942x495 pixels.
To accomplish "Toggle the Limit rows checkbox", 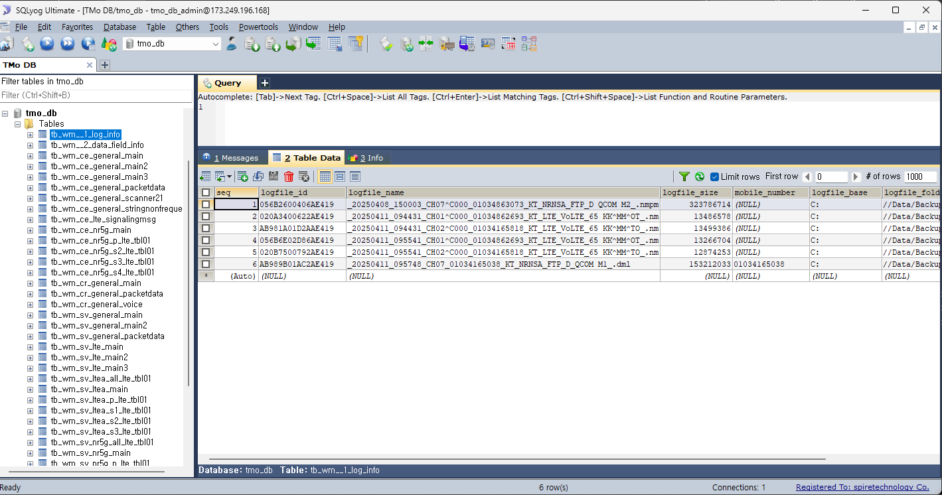I will point(715,177).
